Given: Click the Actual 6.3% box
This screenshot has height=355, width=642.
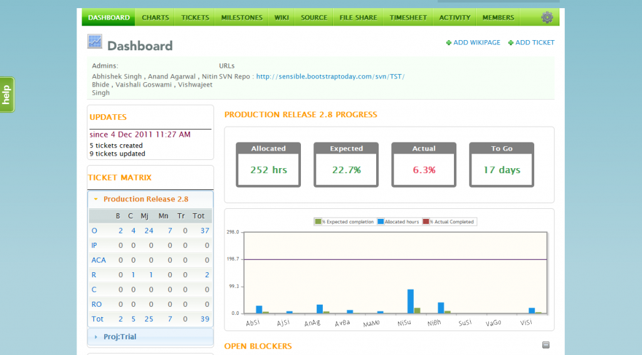Looking at the screenshot, I should click(x=424, y=164).
